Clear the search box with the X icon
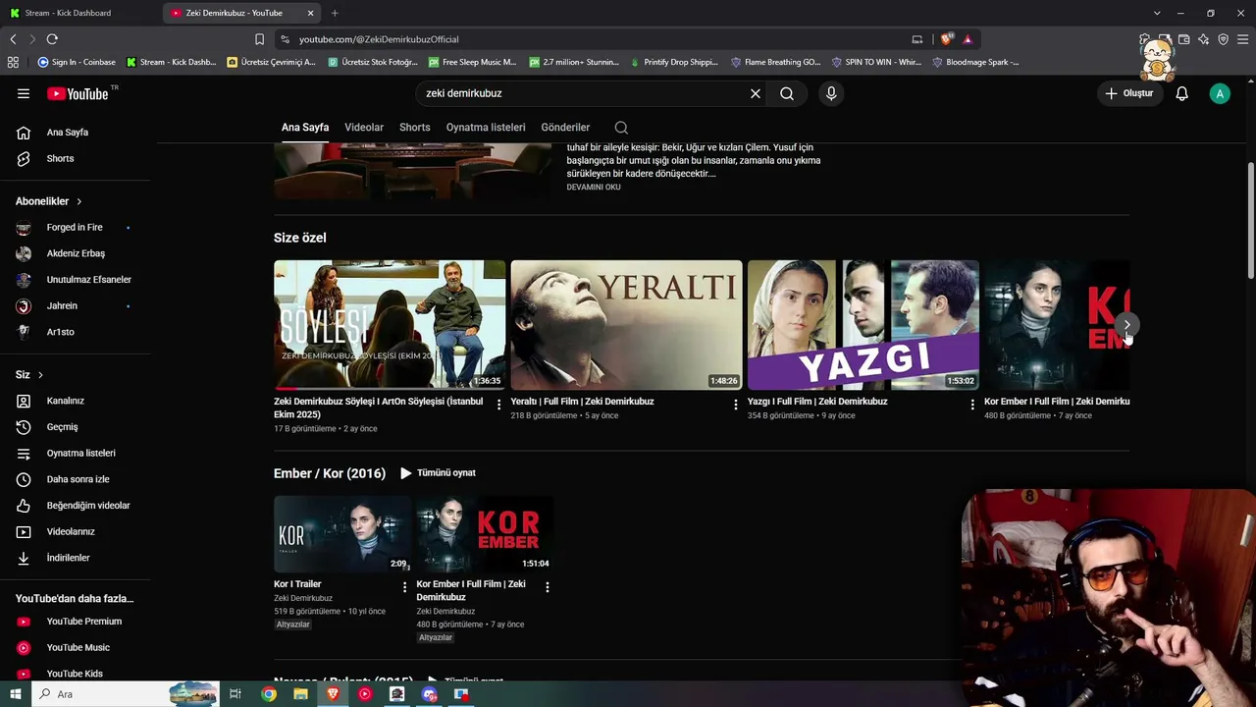 click(x=756, y=93)
